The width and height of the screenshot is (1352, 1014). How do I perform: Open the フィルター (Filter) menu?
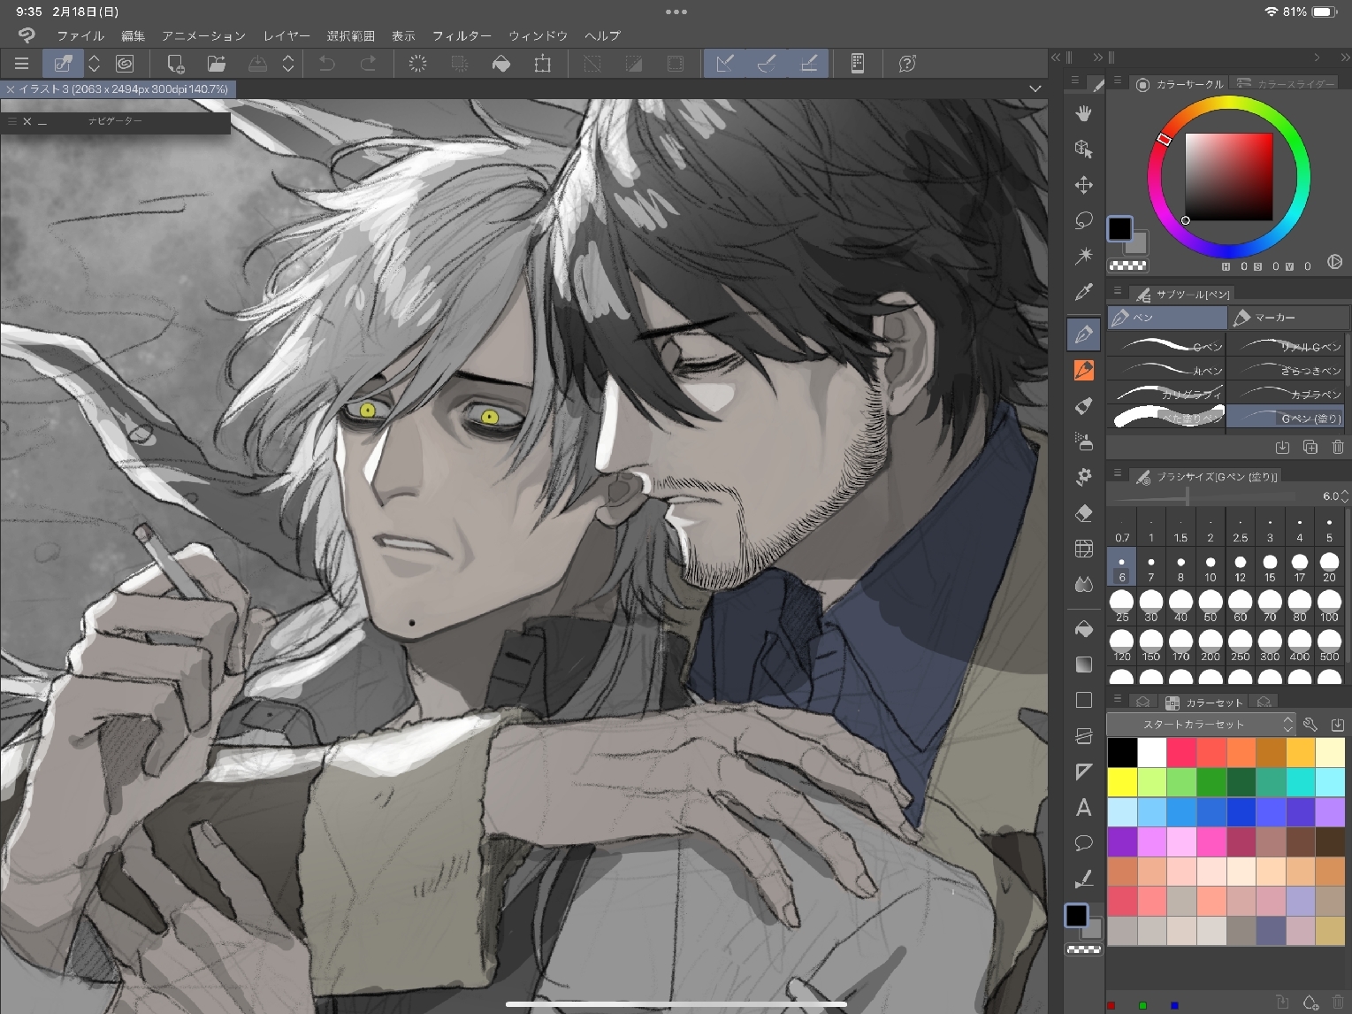tap(462, 35)
